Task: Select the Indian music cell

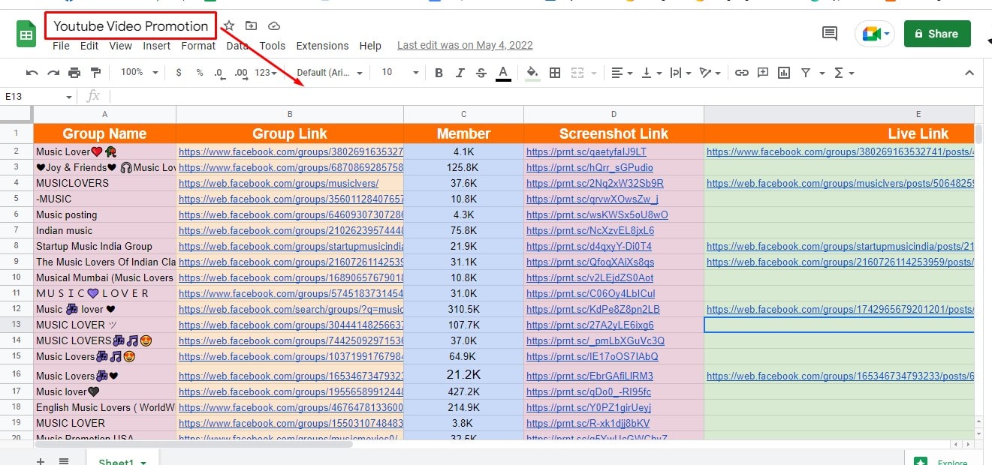Action: coord(104,230)
